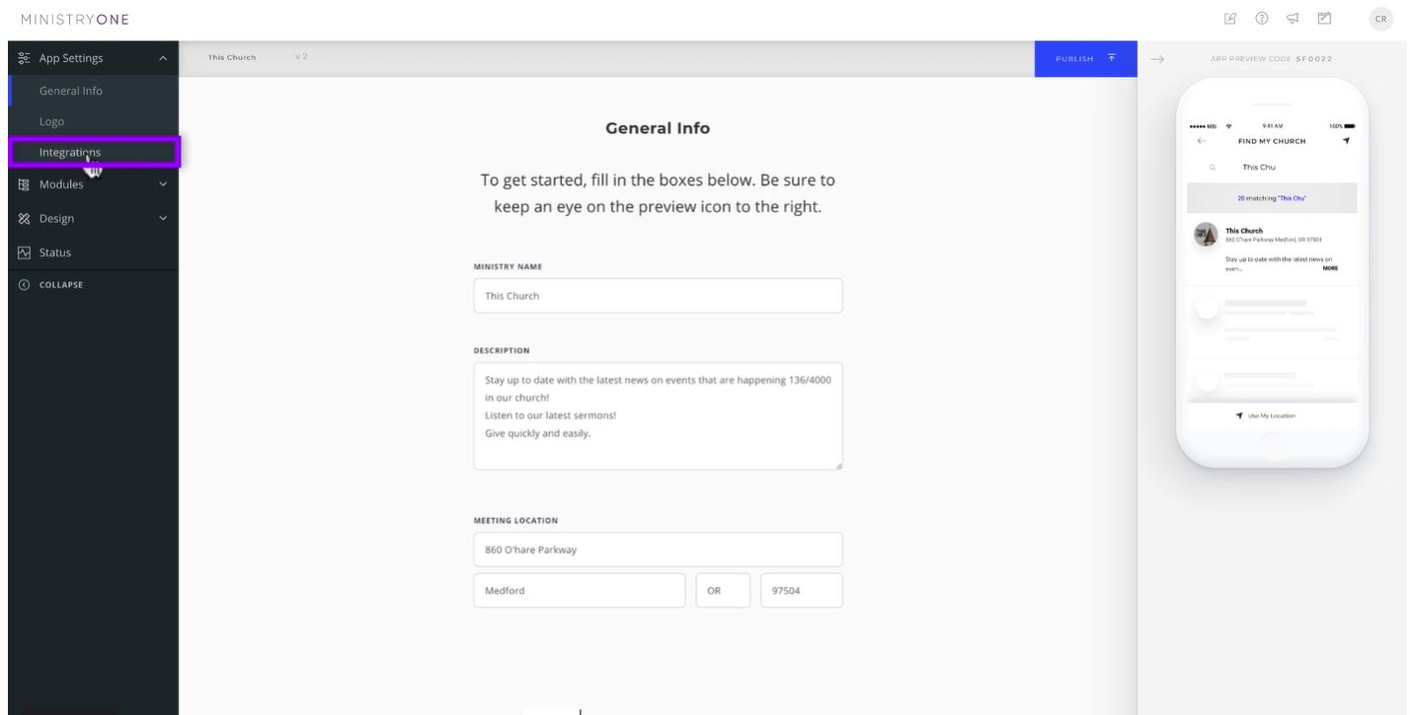
Task: Click MORE link in church preview card
Action: click(1330, 268)
